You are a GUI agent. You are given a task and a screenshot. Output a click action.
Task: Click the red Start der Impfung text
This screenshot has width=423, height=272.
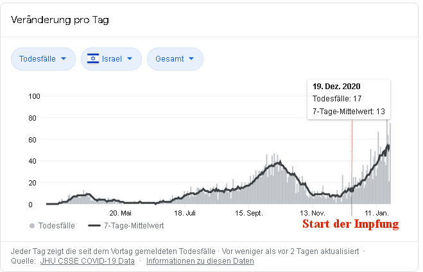350,225
